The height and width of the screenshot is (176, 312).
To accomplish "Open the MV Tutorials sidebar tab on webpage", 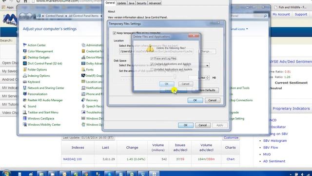I will point(8,104).
